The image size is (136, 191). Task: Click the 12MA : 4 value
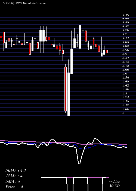coord(14,176)
